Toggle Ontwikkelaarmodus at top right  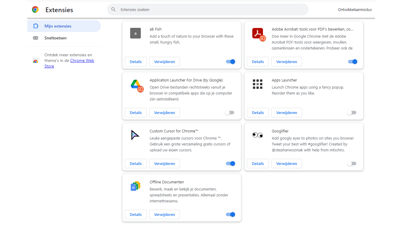[x=355, y=9]
